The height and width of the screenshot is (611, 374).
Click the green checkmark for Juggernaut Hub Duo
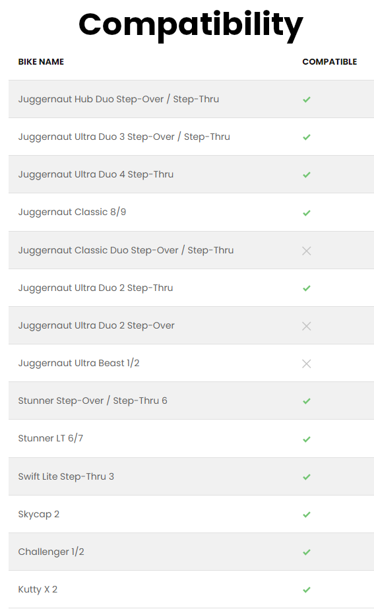pos(307,100)
